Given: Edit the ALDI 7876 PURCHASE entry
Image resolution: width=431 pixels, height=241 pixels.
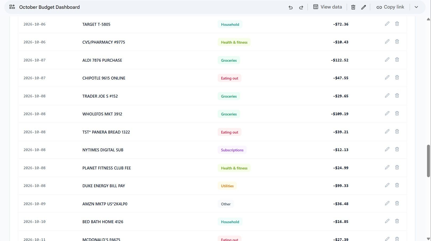Looking at the screenshot, I should [x=387, y=60].
